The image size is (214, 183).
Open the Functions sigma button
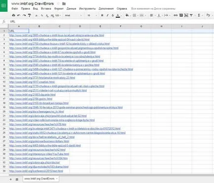coord(199,15)
